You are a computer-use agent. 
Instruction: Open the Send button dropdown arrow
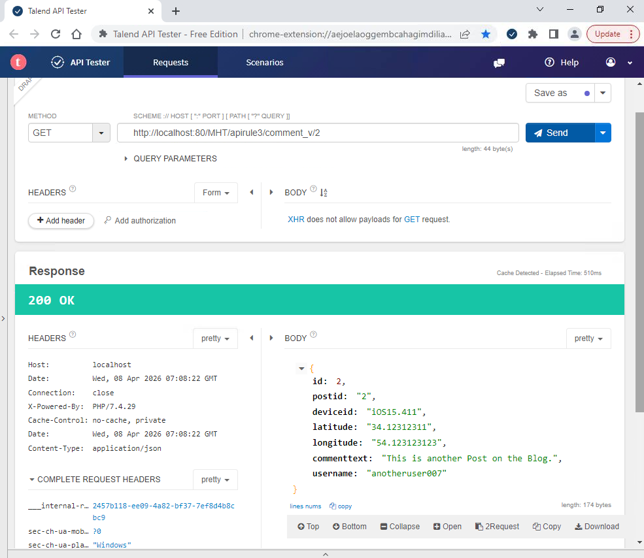[x=603, y=133]
